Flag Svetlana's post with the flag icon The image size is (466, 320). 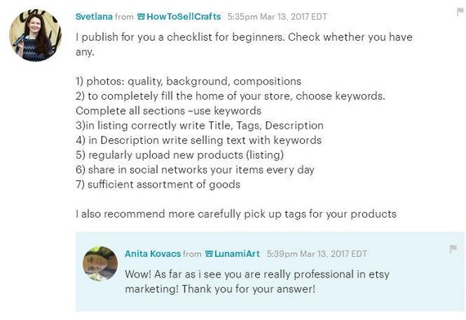coord(460,12)
